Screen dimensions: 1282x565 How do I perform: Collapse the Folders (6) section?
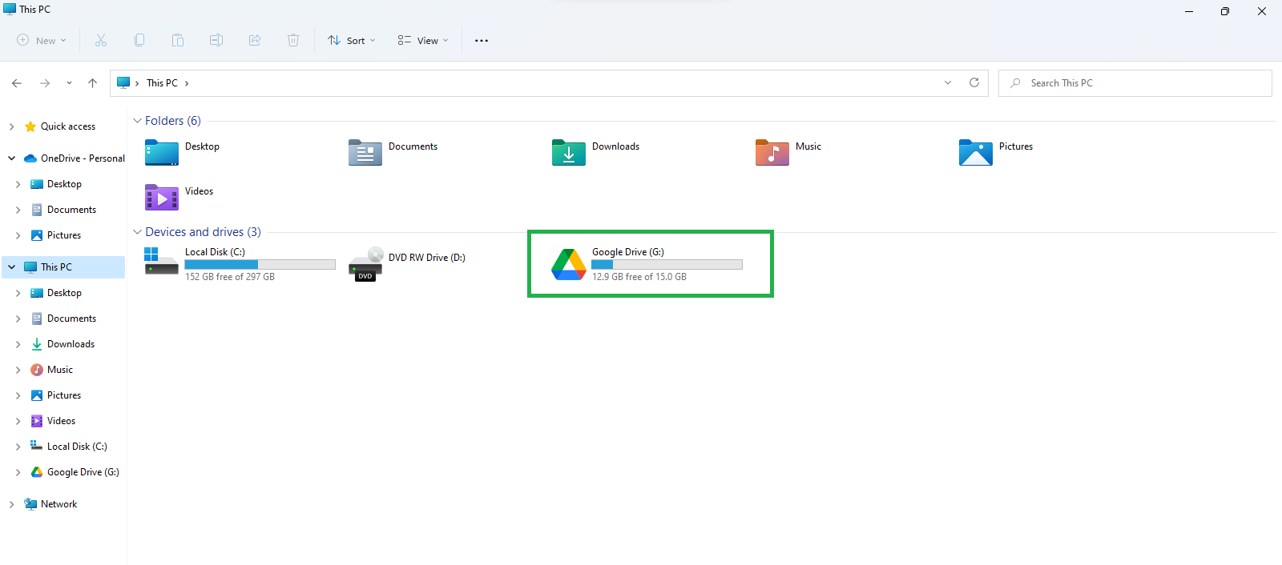(x=137, y=121)
